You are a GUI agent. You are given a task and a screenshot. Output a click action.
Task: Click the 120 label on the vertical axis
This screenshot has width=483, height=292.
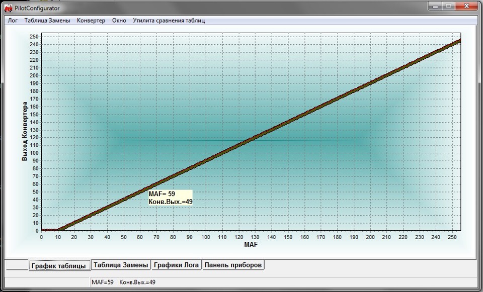(x=34, y=138)
